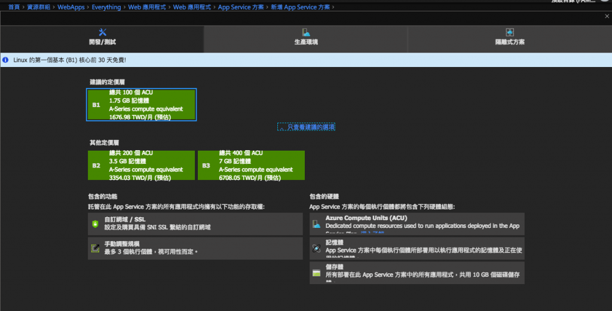The image size is (612, 311).
Task: Switch to the 隔離式方案 tab
Action: [510, 39]
